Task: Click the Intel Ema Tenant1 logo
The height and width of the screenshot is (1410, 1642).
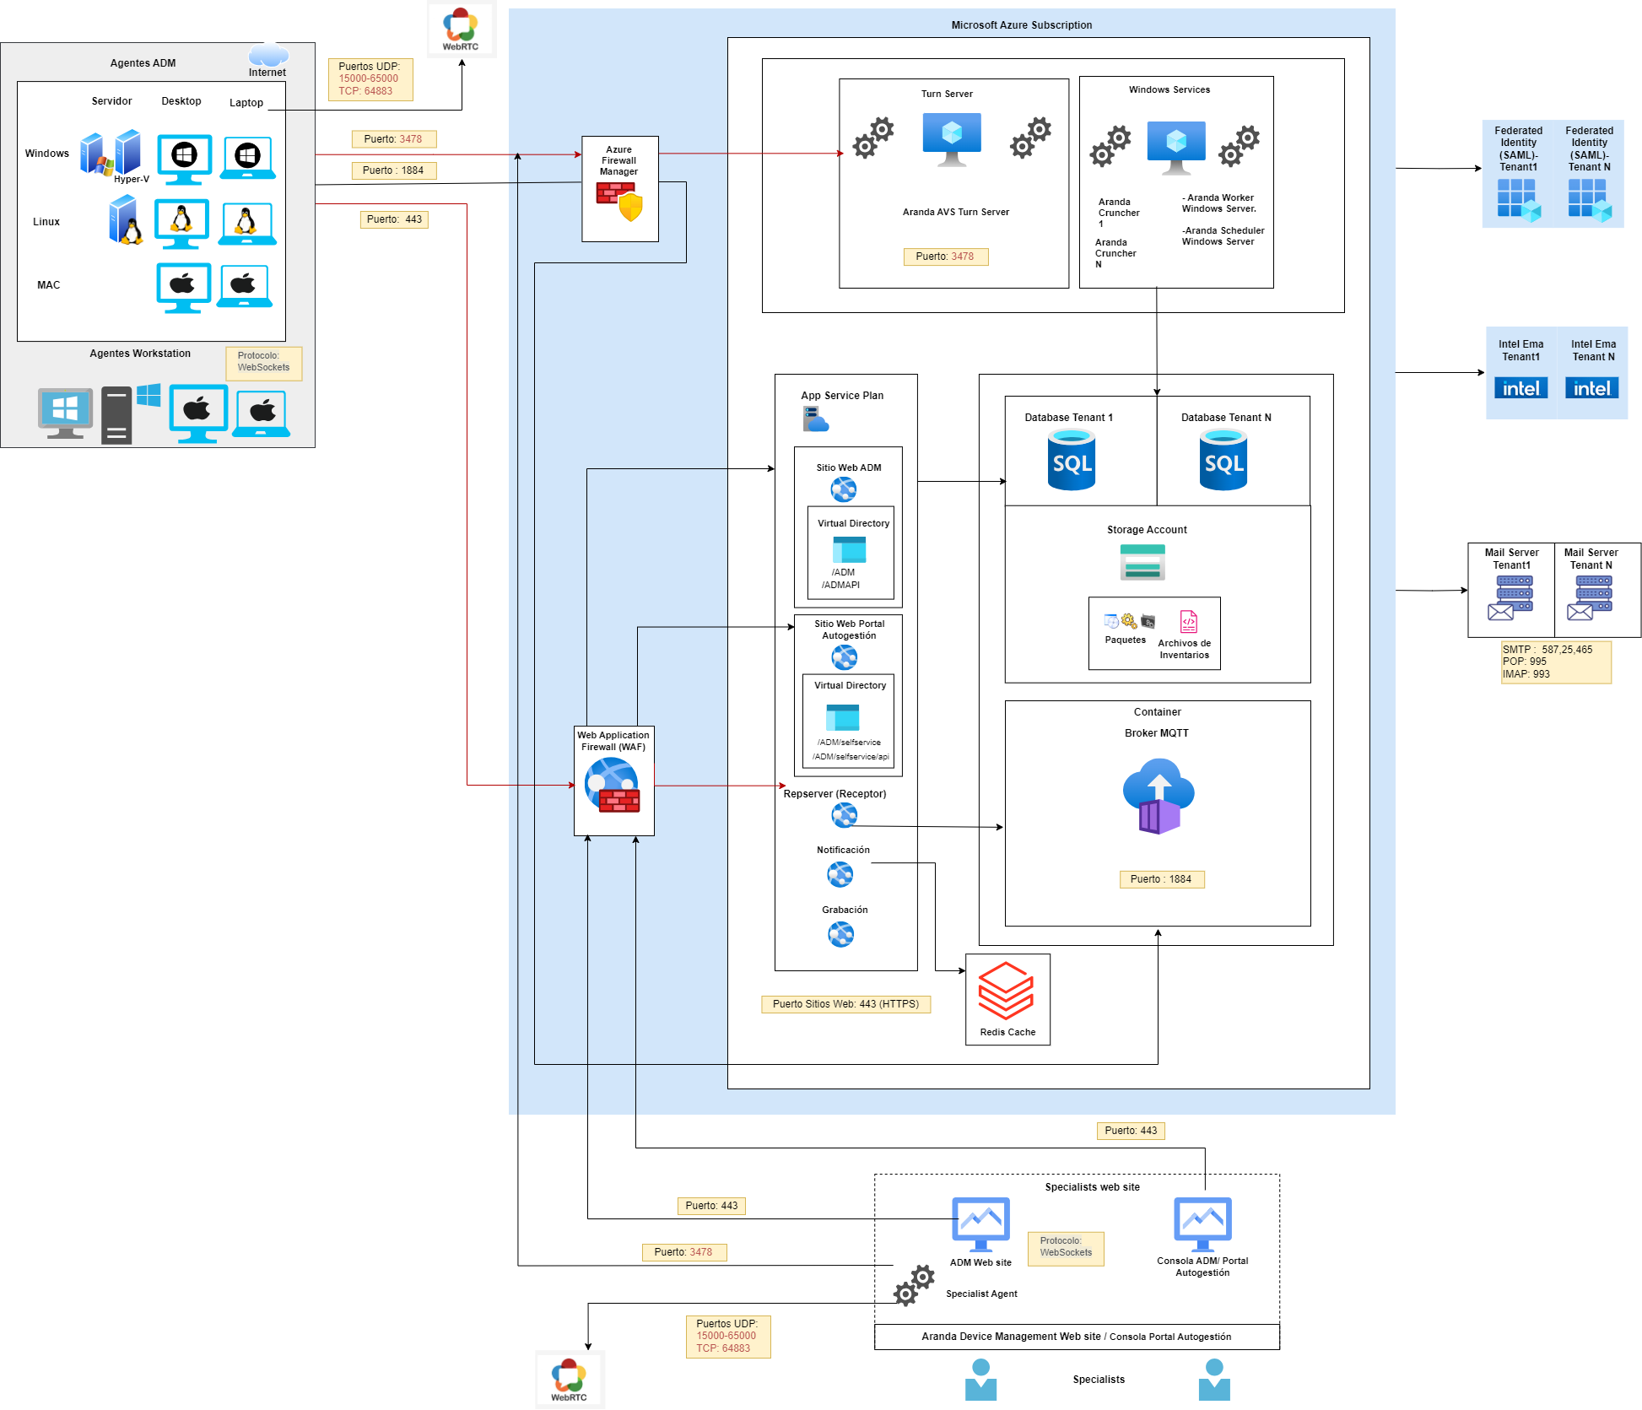Action: click(1520, 388)
